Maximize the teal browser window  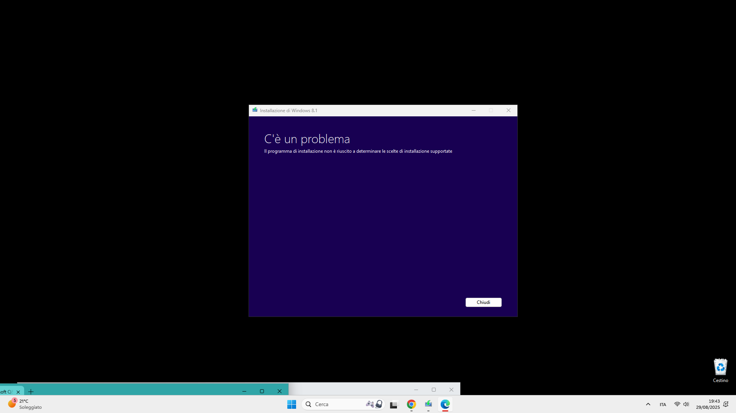point(262,391)
